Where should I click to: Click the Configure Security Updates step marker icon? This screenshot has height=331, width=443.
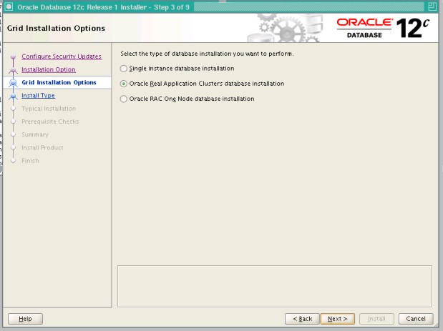pyautogui.click(x=13, y=57)
